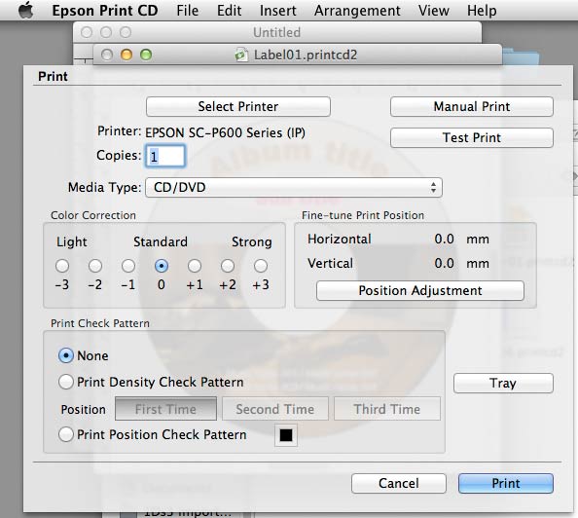Click the Label01.printcd2 window title
The image size is (578, 518).
point(306,55)
